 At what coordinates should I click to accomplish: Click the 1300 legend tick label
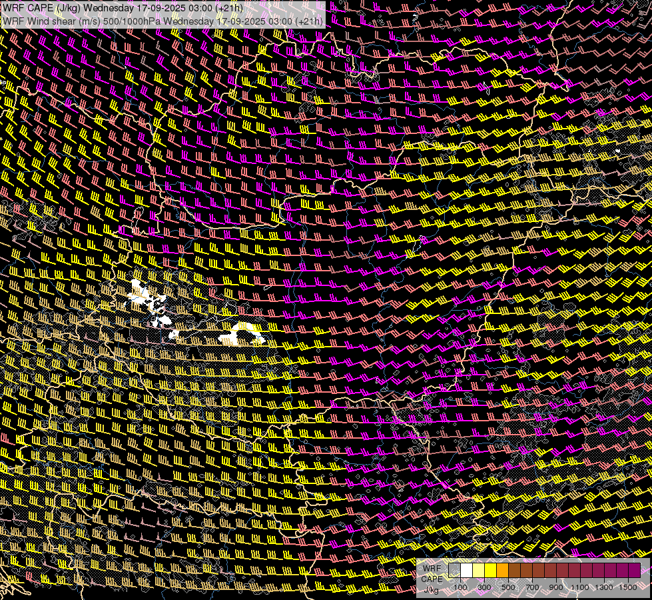604,587
